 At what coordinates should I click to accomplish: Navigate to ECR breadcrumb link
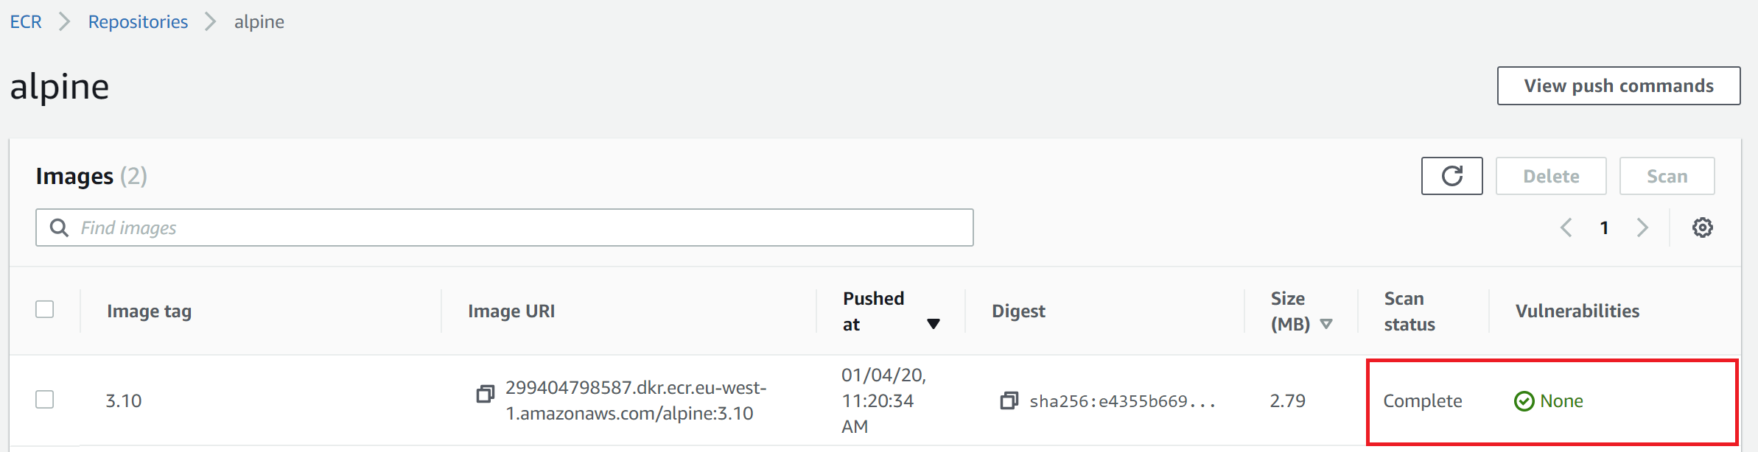point(26,22)
